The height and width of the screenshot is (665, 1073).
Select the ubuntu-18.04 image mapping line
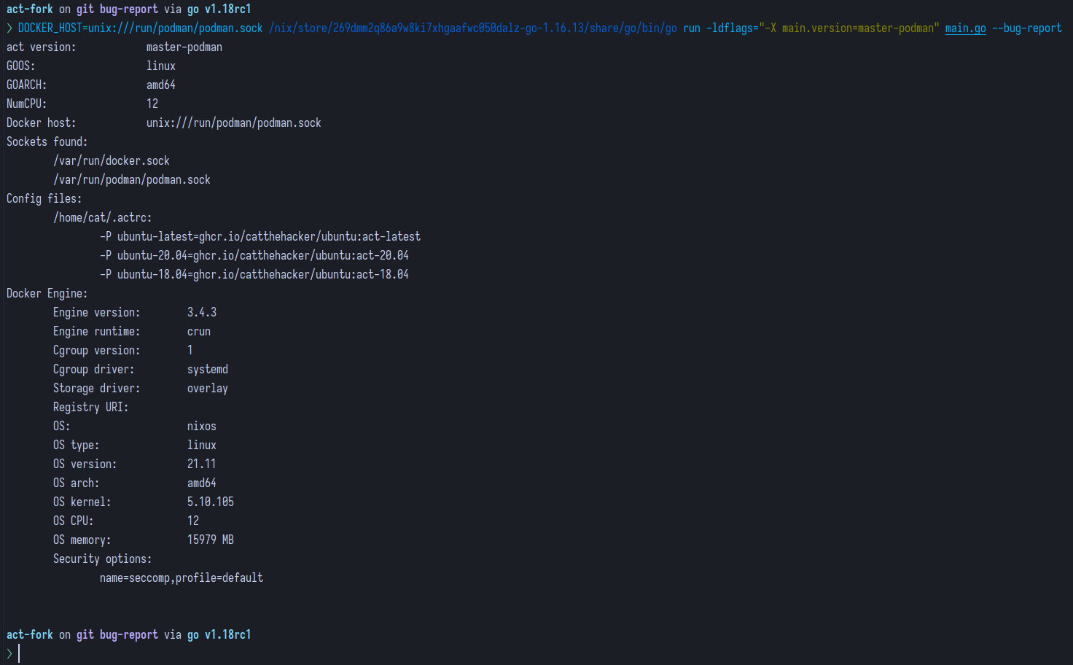[x=254, y=275]
